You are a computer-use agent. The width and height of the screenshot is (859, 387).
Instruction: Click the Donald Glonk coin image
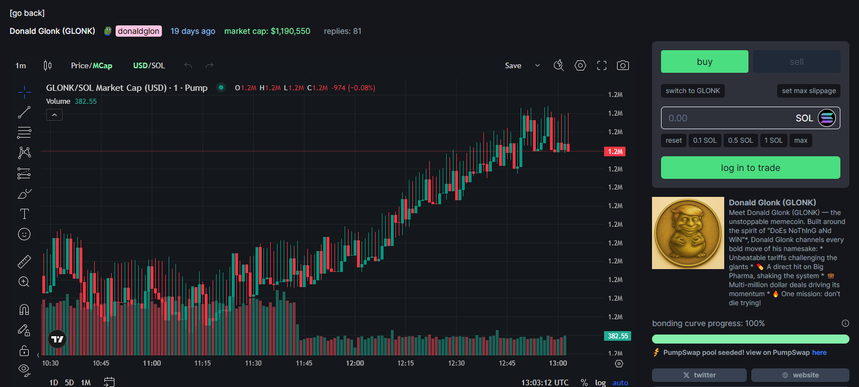(688, 233)
